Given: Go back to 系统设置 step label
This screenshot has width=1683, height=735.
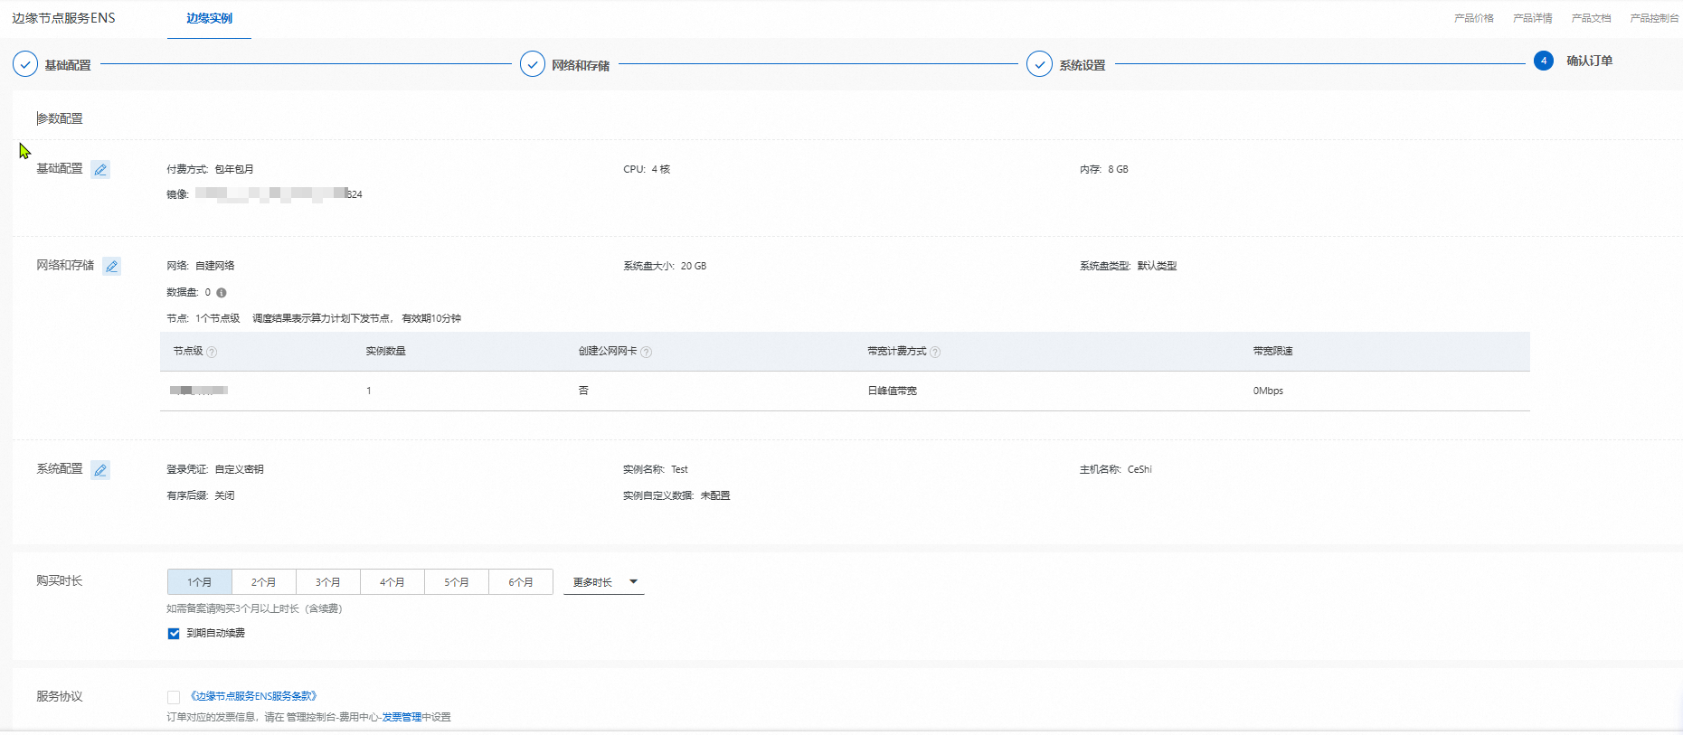Looking at the screenshot, I should click(1083, 65).
